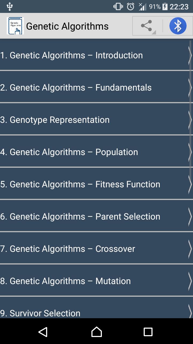Tap the Genetic Algorithms title text
This screenshot has width=193, height=344.
67,26
